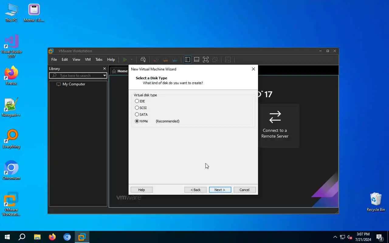The width and height of the screenshot is (389, 243).
Task: Cancel the New Virtual Machine Wizard
Action: click(x=245, y=190)
